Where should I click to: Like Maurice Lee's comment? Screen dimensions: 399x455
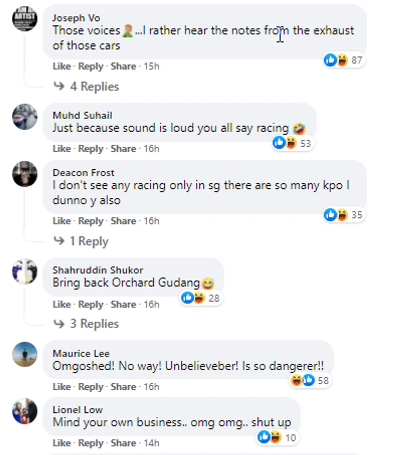[x=62, y=387]
